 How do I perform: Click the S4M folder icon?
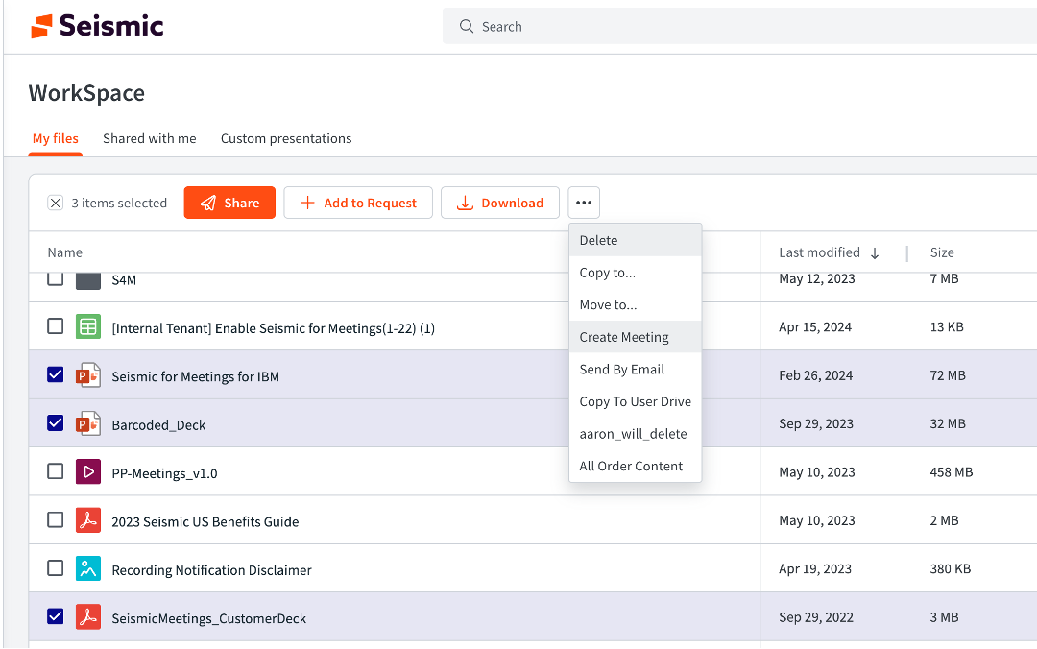88,280
